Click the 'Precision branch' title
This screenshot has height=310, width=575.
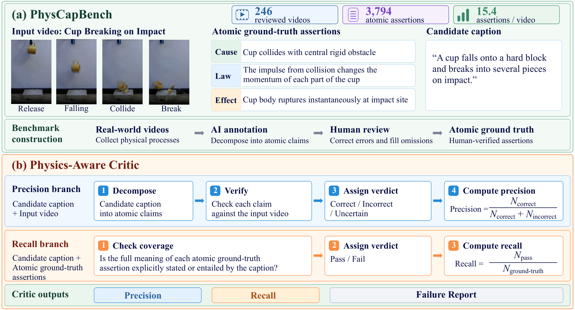tap(46, 189)
